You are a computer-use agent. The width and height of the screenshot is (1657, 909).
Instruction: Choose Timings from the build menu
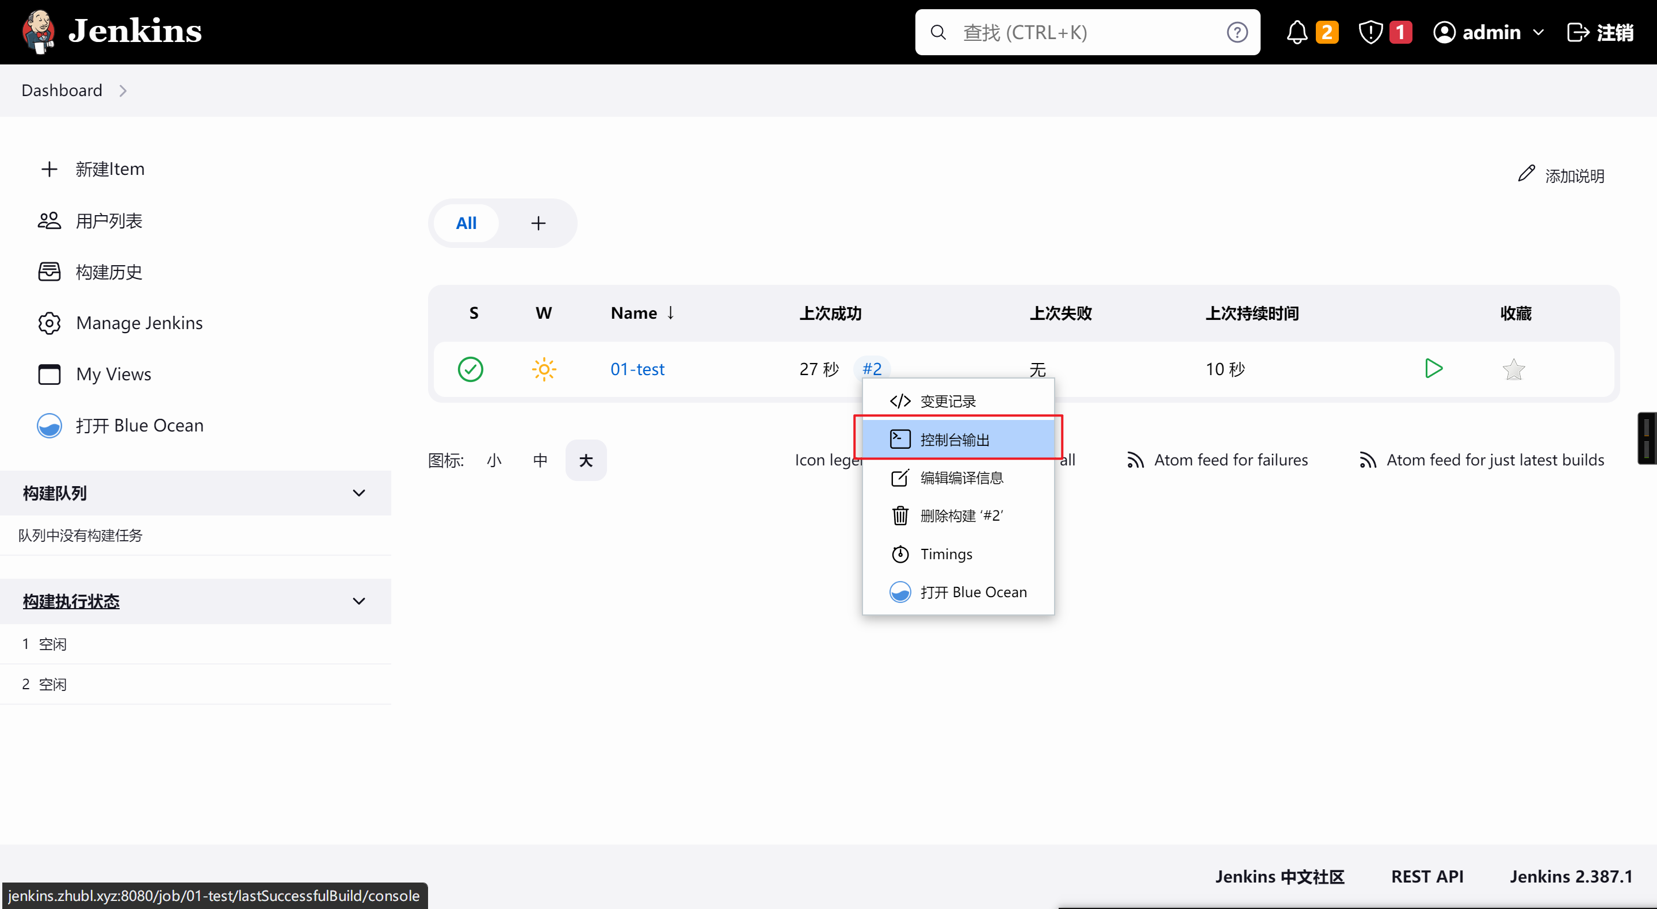click(945, 554)
